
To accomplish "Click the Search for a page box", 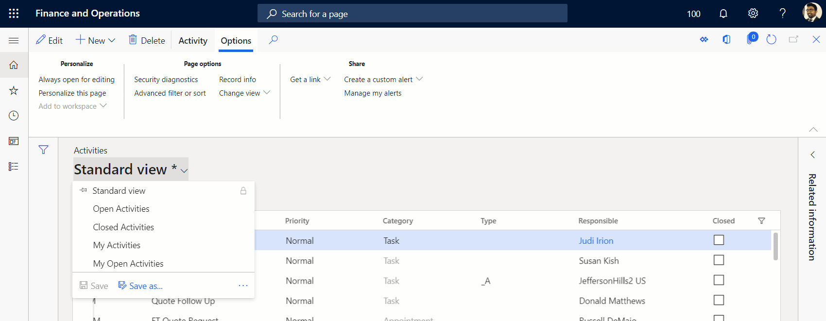I will [413, 14].
